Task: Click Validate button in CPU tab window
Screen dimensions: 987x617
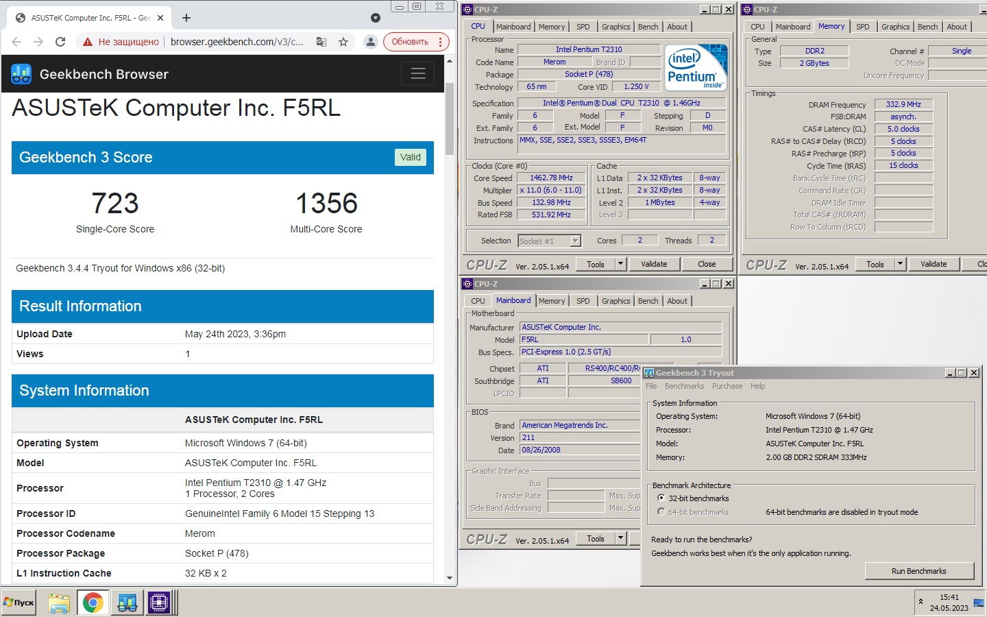Action: (x=654, y=264)
